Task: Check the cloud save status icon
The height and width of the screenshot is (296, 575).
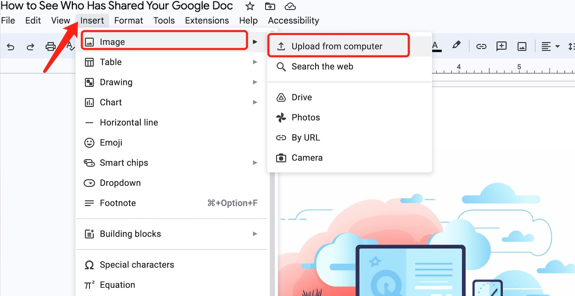Action: (x=290, y=6)
